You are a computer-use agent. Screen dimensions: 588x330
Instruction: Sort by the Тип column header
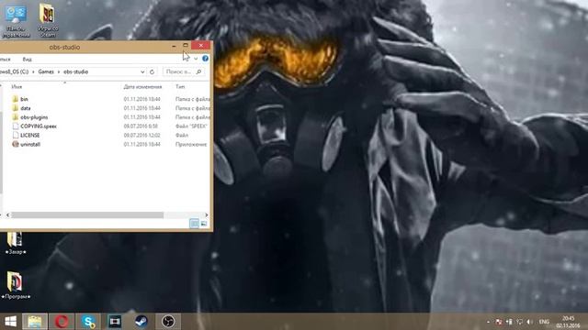click(x=180, y=87)
